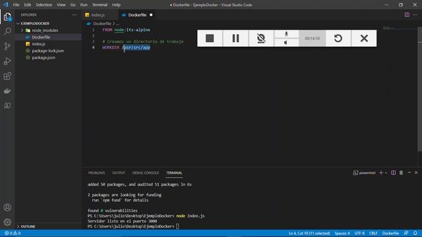
Task: Open Source Control view icon
Action: click(x=7, y=46)
